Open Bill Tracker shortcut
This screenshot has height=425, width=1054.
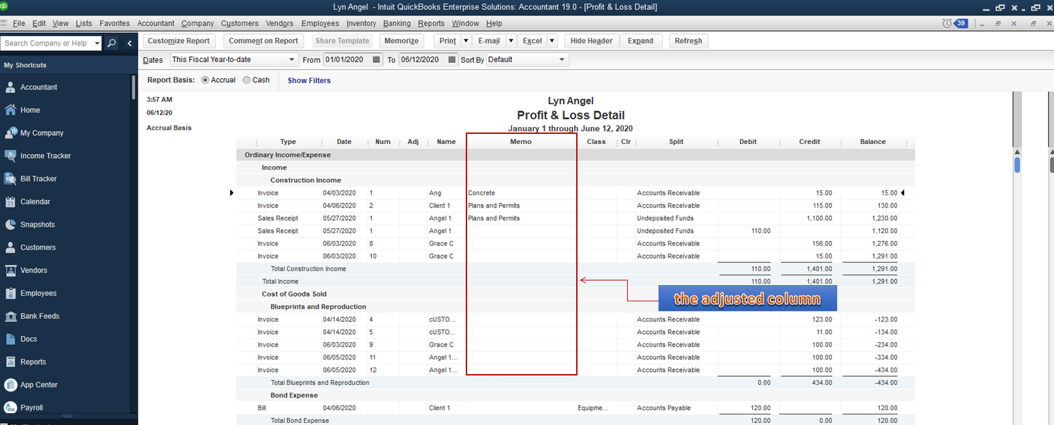click(x=38, y=179)
